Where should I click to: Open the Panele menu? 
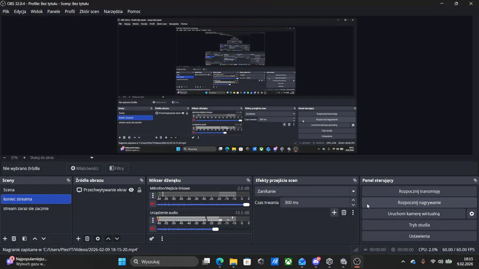54,11
